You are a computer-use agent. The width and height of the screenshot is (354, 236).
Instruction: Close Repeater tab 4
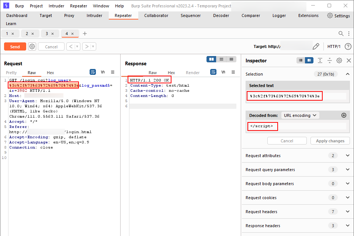(73, 34)
